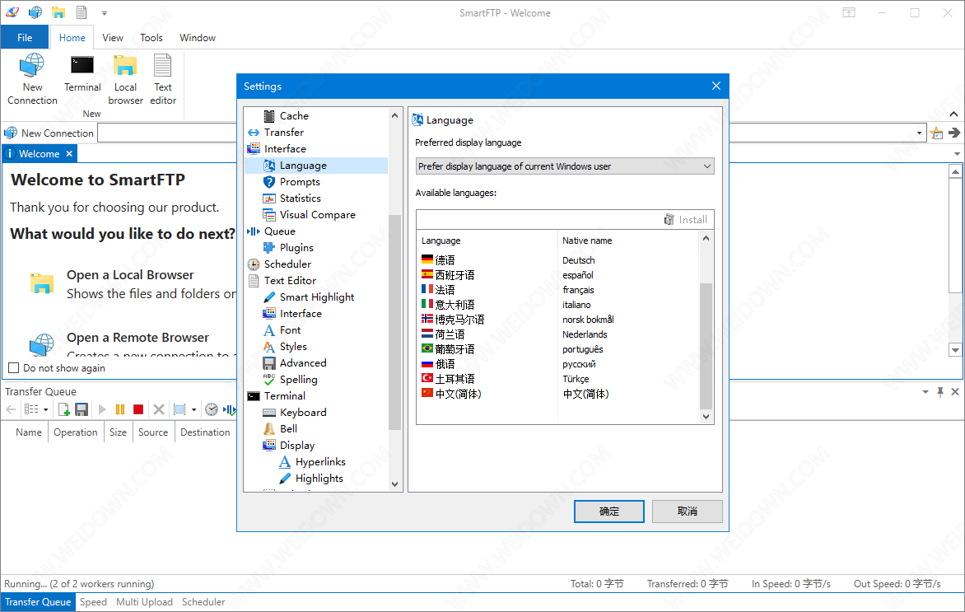
Task: Click the pause queue icon
Action: point(120,409)
